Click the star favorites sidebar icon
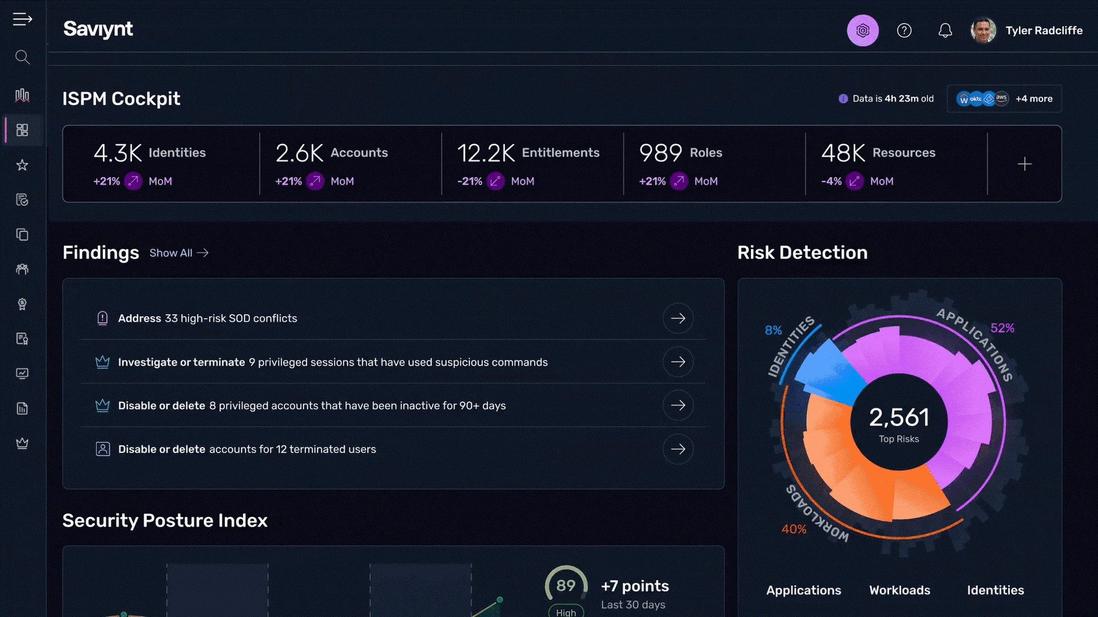The width and height of the screenshot is (1098, 617). (x=22, y=165)
